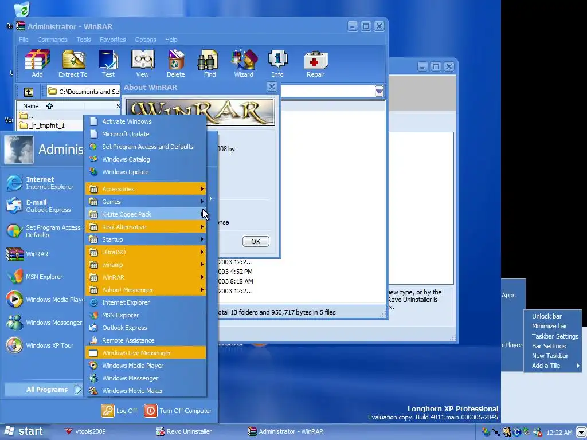Screen dimensions: 587x440
Task: Select the _ir_tmpfnt_1 folder row
Action: pos(46,125)
